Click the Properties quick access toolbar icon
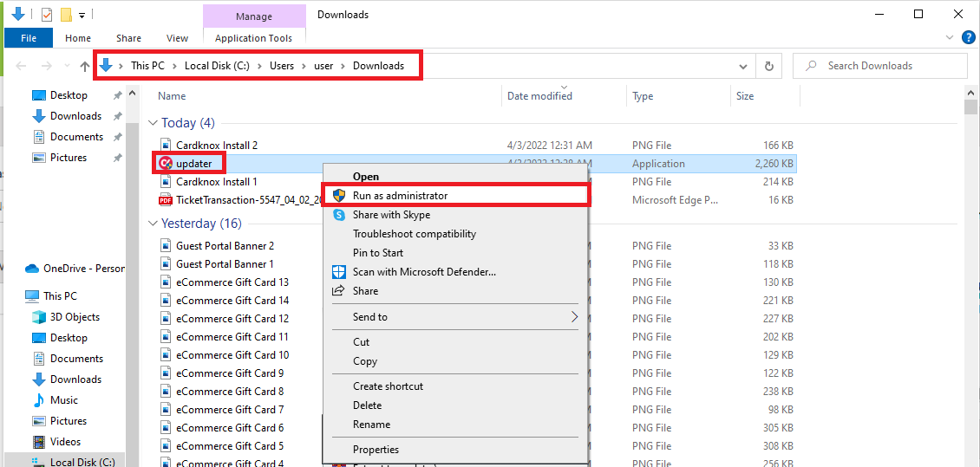The height and width of the screenshot is (467, 980). (47, 15)
